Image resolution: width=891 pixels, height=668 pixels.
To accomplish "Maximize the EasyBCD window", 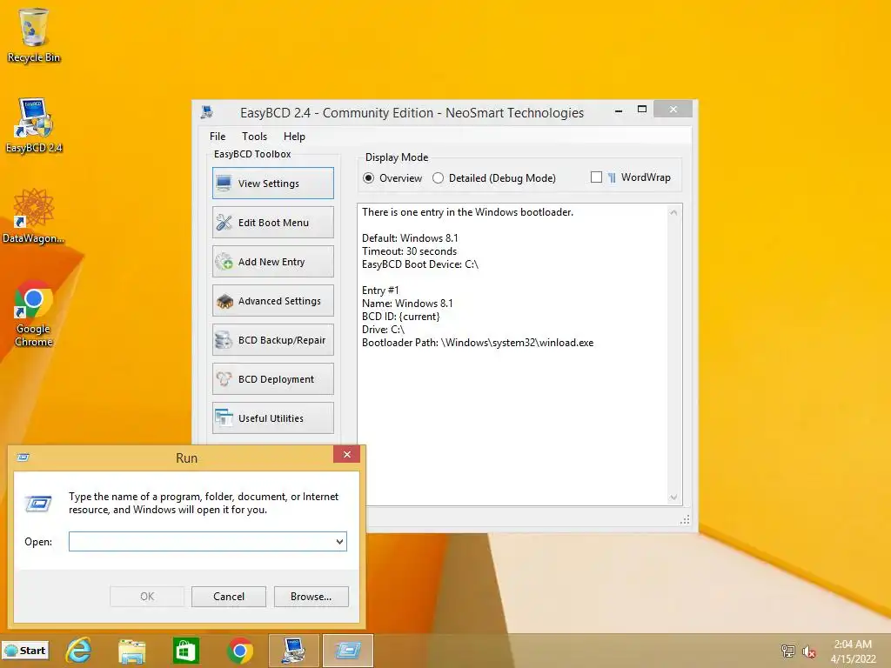I will coord(642,110).
